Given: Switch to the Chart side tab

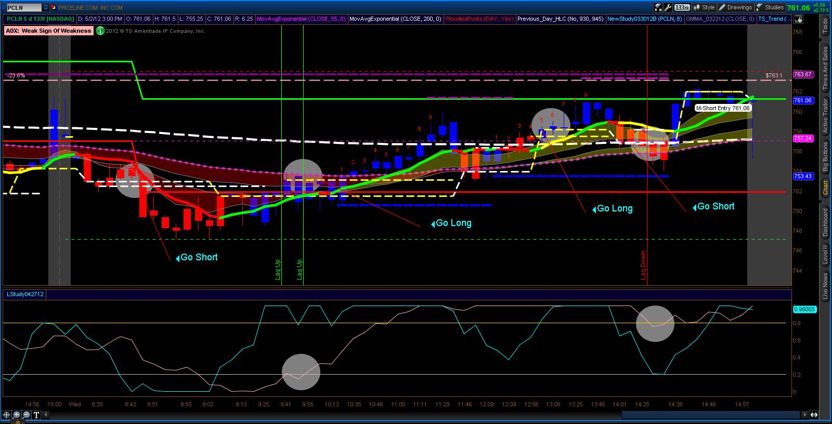Looking at the screenshot, I should click(825, 188).
